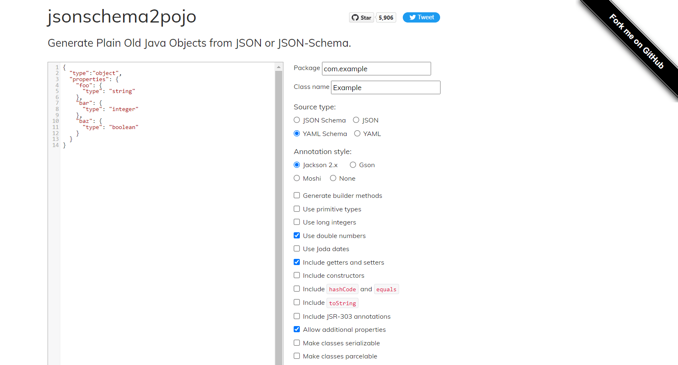
Task: Select JSON Schema source type
Action: pos(297,120)
